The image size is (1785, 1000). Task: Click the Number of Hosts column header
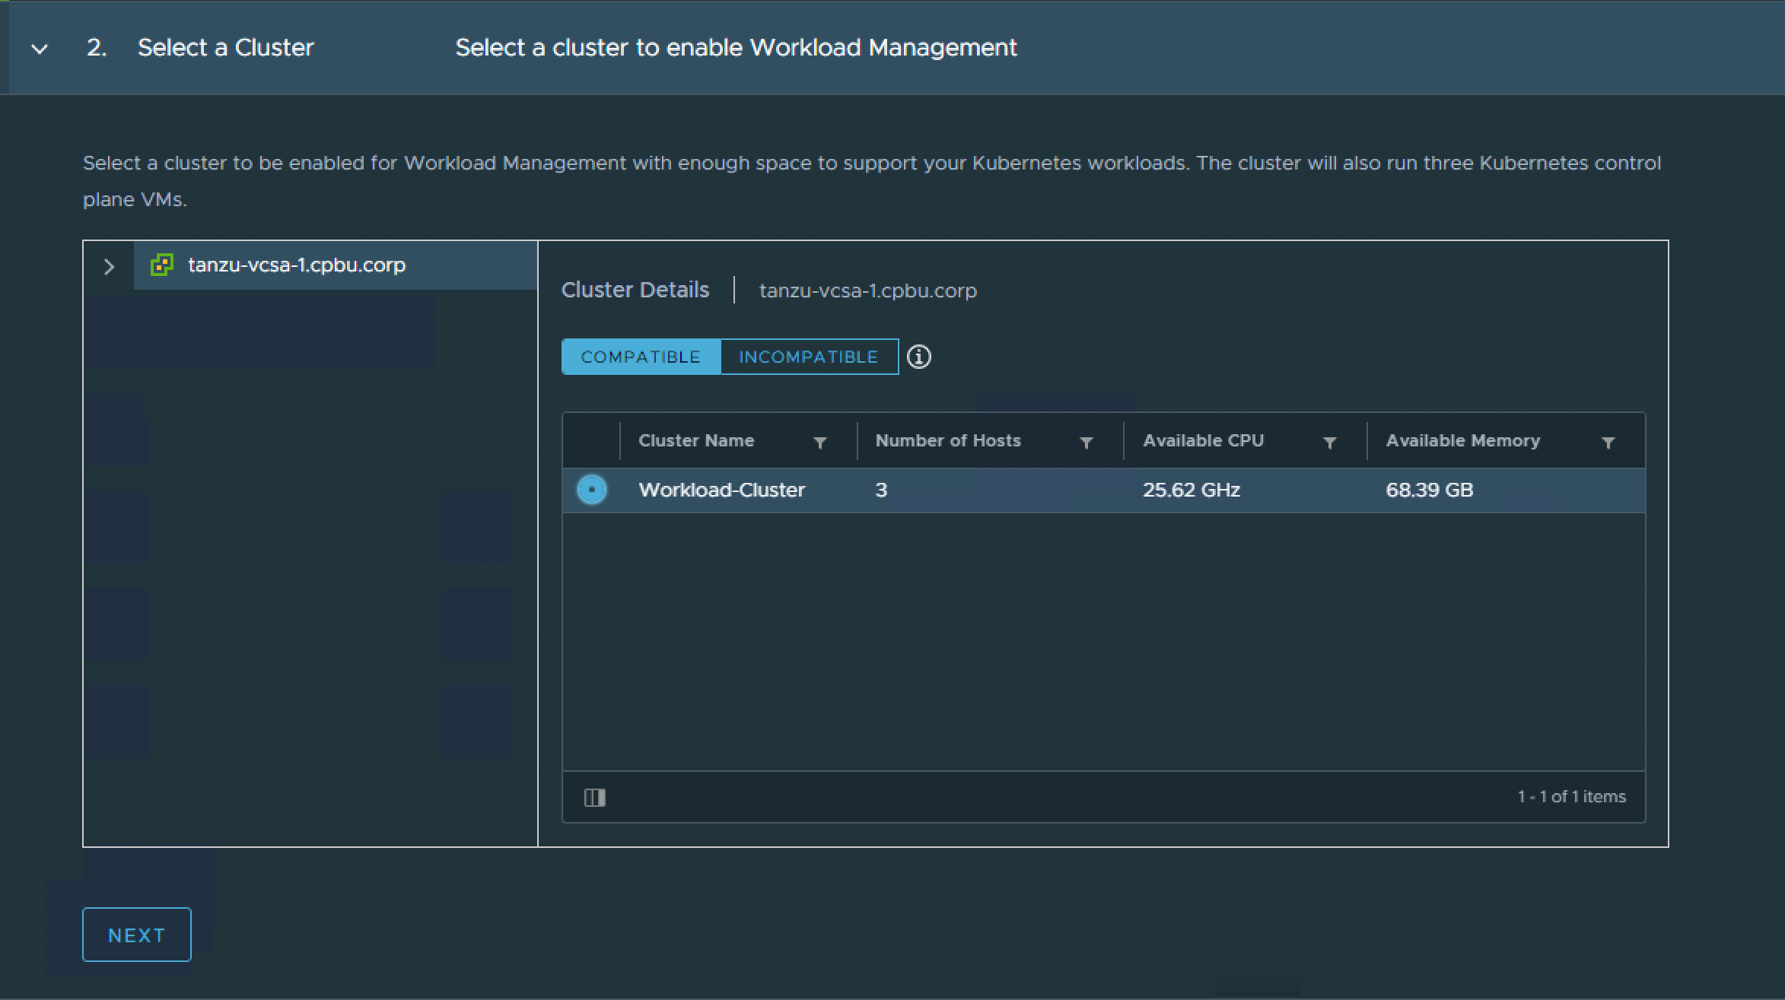click(947, 441)
